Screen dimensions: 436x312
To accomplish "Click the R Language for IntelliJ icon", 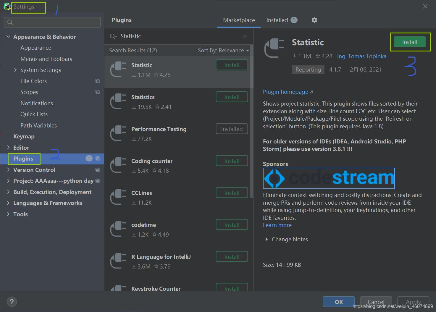I will tap(118, 261).
